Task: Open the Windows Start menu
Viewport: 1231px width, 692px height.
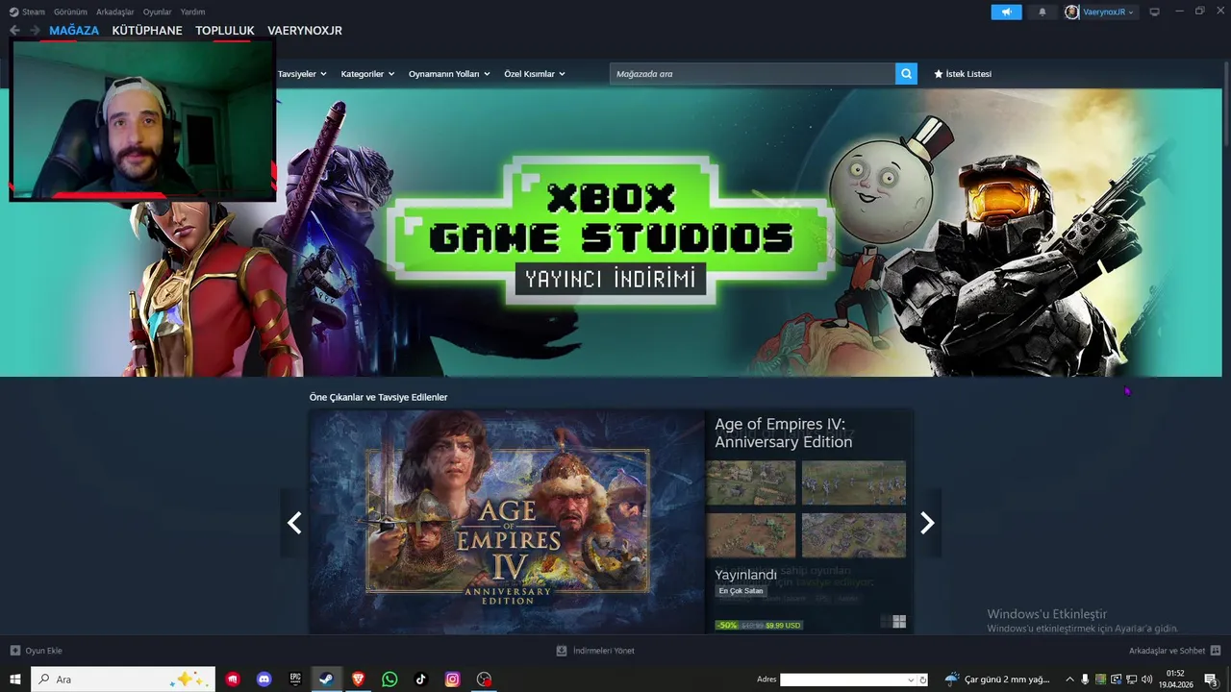Action: click(15, 680)
